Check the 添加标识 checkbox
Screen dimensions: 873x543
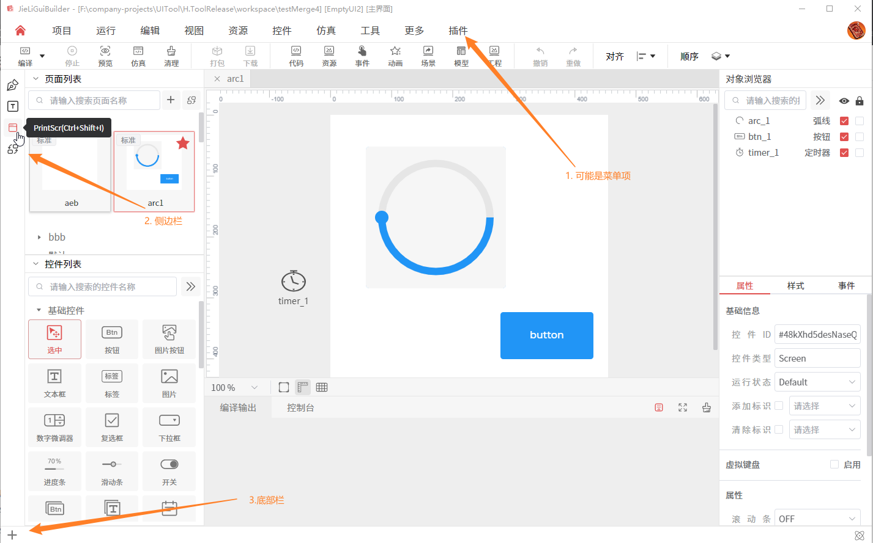click(779, 406)
